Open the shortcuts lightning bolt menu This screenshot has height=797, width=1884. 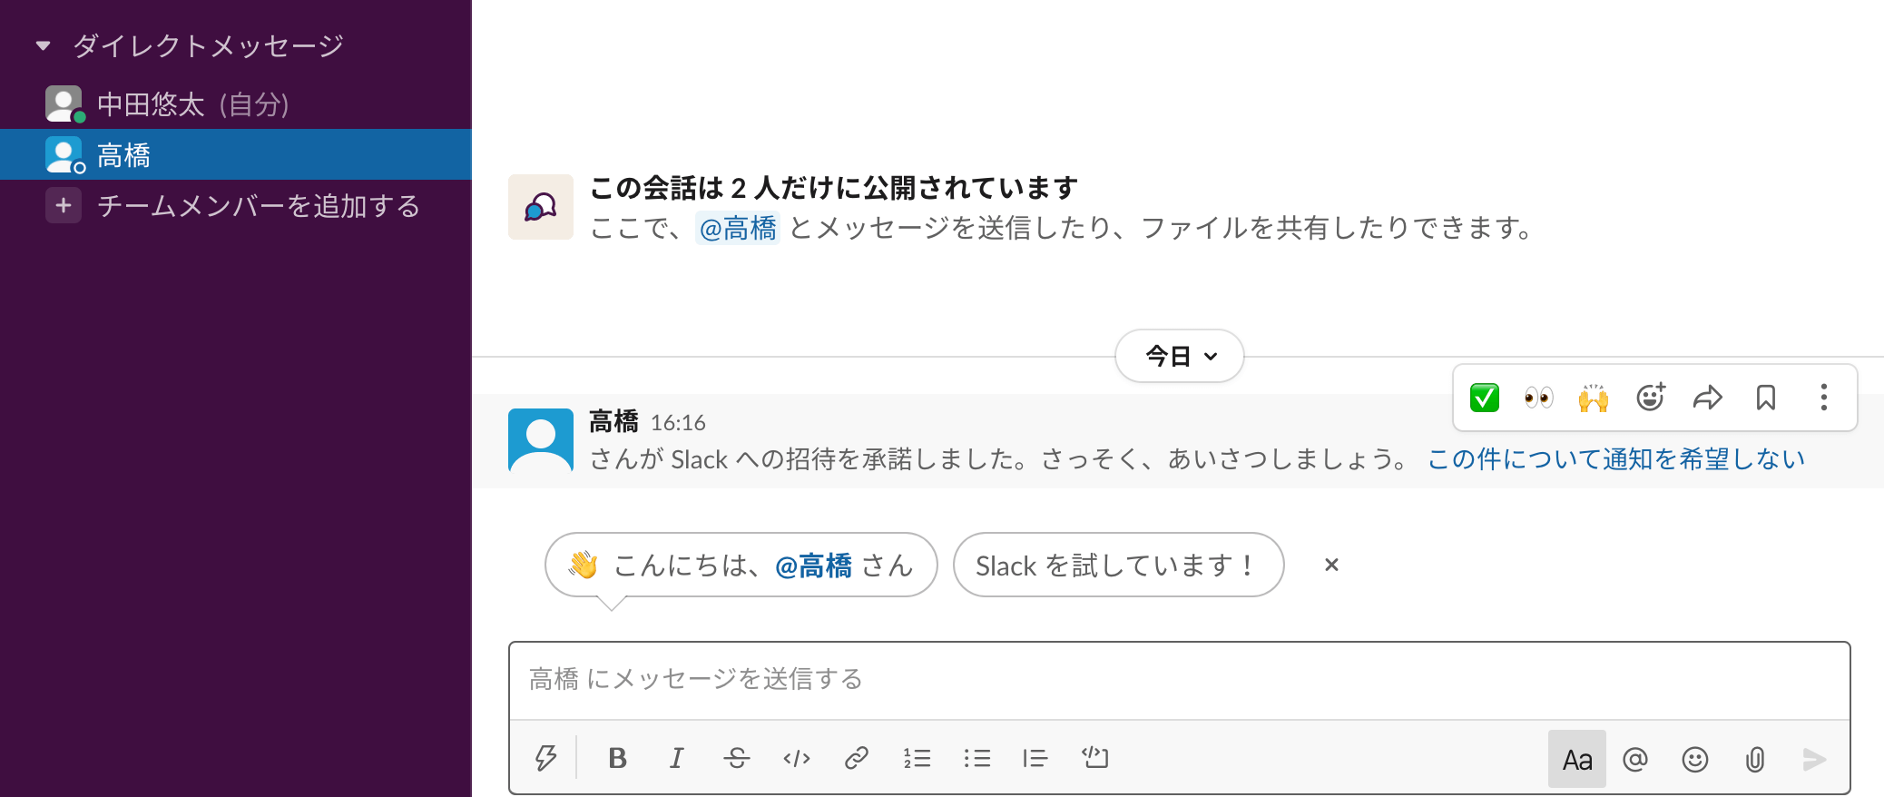point(545,758)
